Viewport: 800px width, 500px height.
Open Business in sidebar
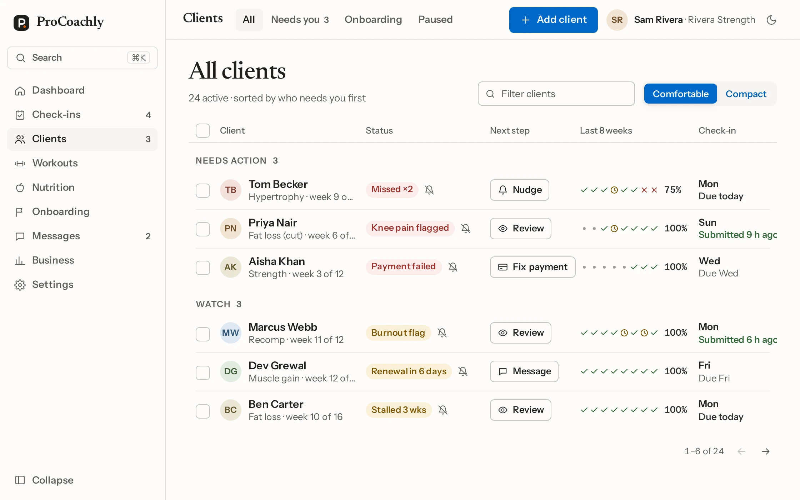tap(82, 260)
